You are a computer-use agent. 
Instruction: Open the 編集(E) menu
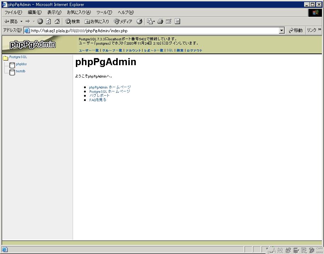click(35, 12)
